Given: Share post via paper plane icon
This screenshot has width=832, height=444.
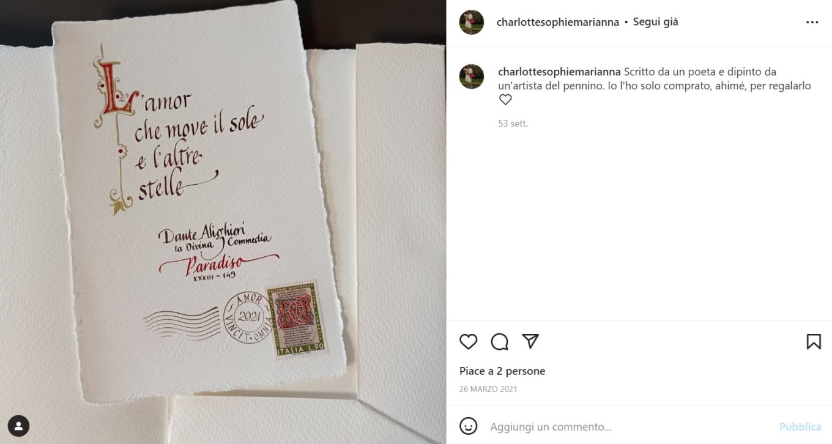Looking at the screenshot, I should (530, 341).
